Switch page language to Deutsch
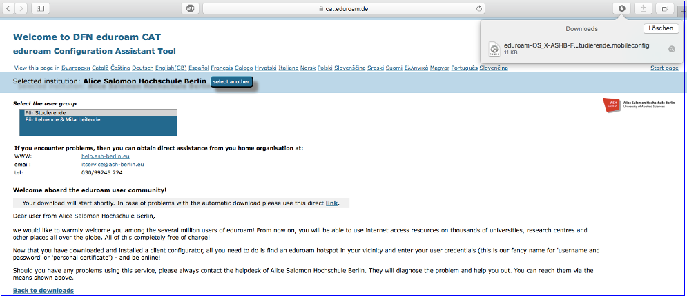The width and height of the screenshot is (687, 297). (x=142, y=68)
